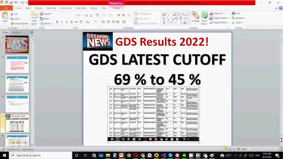This screenshot has width=283, height=159.
Task: Toggle Strikethrough formatting
Action: pos(76,22)
